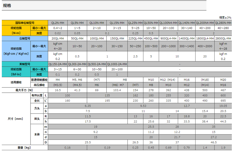Select model QL5N-MH column header
The image size is (235, 152).
(x=77, y=23)
